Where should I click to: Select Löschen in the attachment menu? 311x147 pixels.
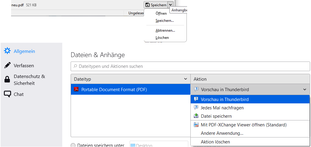pos(162,38)
